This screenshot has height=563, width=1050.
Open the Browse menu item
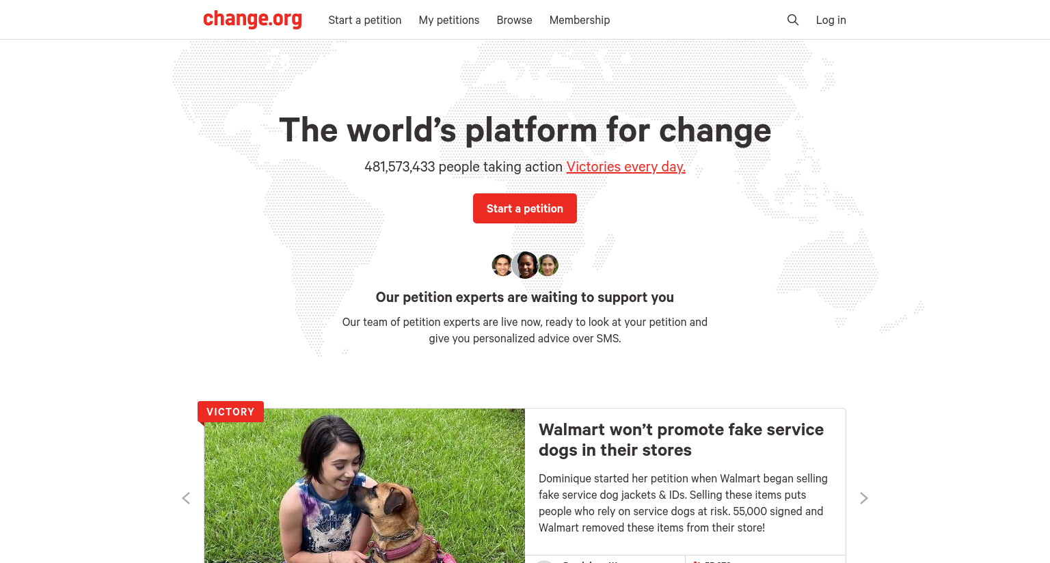(x=514, y=20)
